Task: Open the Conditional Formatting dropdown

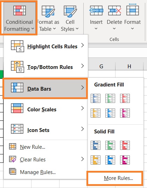Action: [x=19, y=18]
